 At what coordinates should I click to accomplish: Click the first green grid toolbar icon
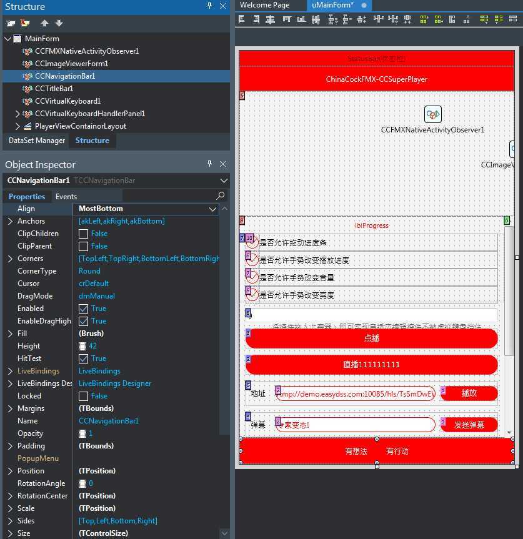coord(424,19)
